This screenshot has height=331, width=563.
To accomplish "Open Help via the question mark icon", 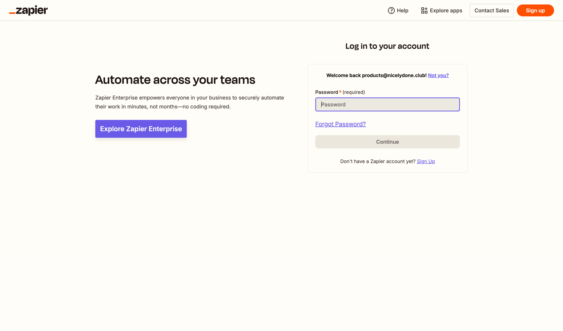I will pyautogui.click(x=391, y=10).
